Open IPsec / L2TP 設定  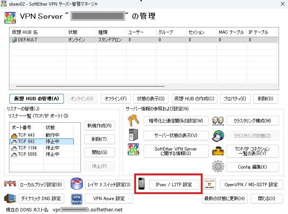(174, 184)
